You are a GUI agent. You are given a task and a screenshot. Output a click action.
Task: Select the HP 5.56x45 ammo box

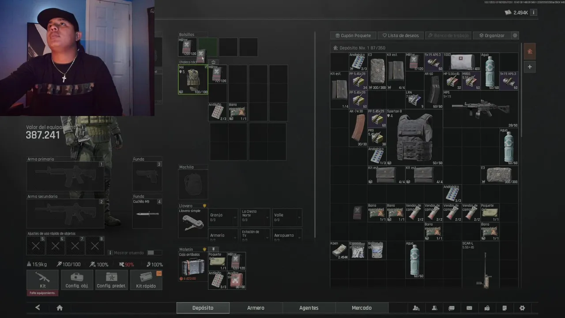[452, 81]
